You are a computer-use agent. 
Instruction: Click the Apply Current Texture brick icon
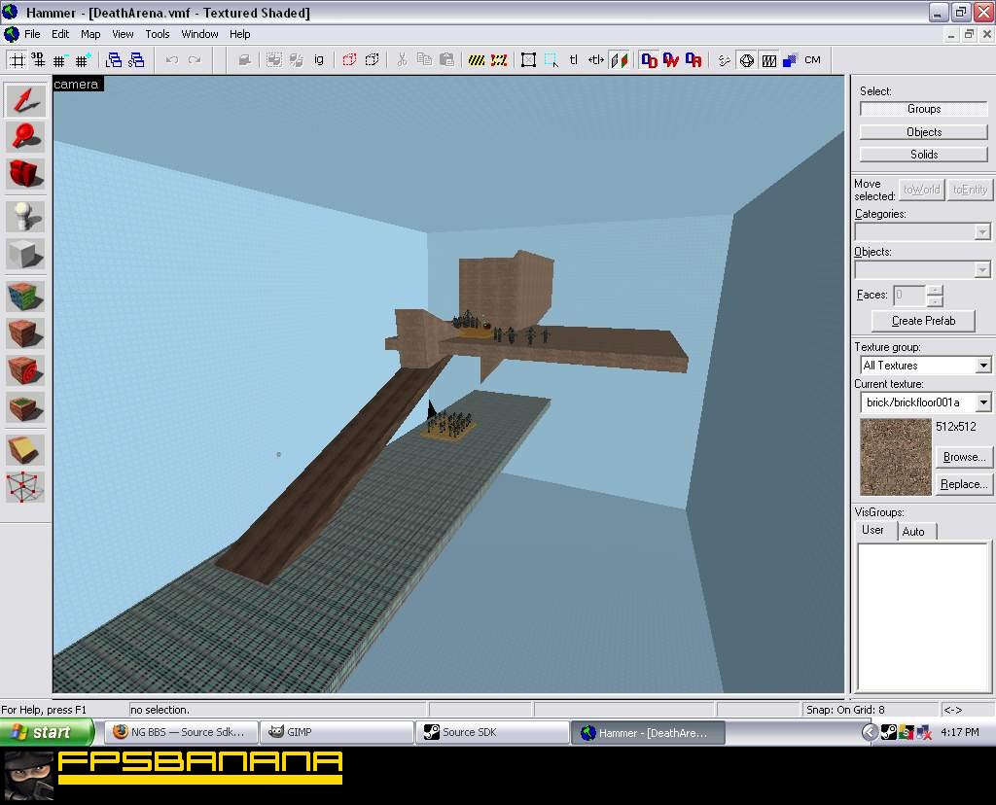(25, 333)
